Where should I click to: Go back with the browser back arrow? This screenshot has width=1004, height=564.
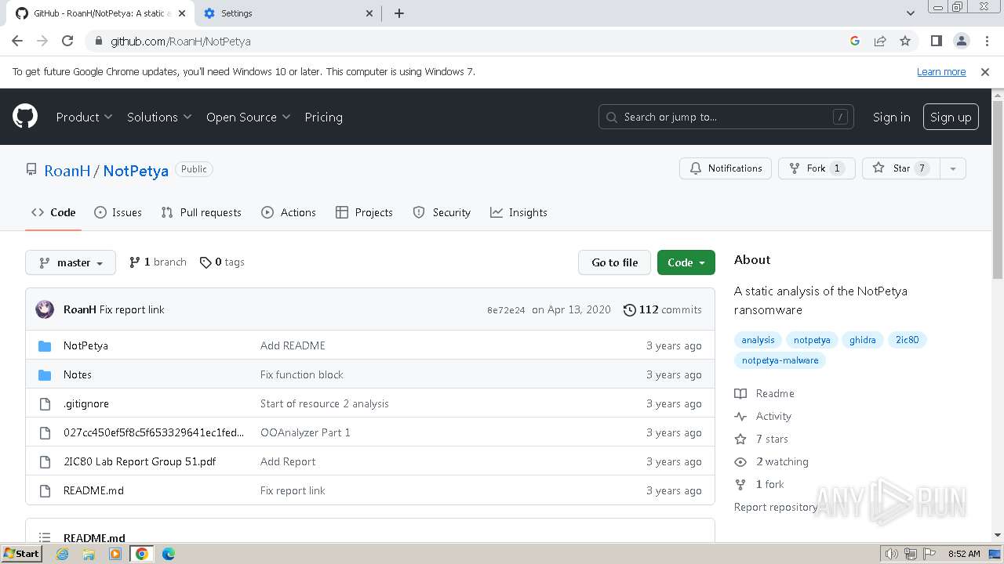17,41
